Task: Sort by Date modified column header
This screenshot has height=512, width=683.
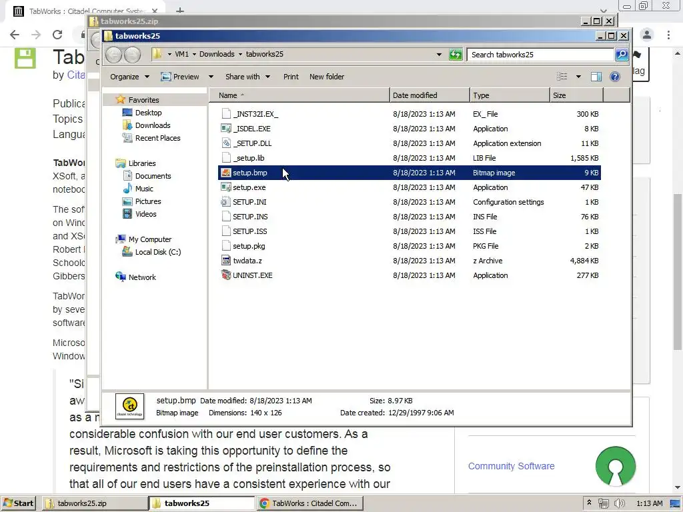Action: (430, 95)
